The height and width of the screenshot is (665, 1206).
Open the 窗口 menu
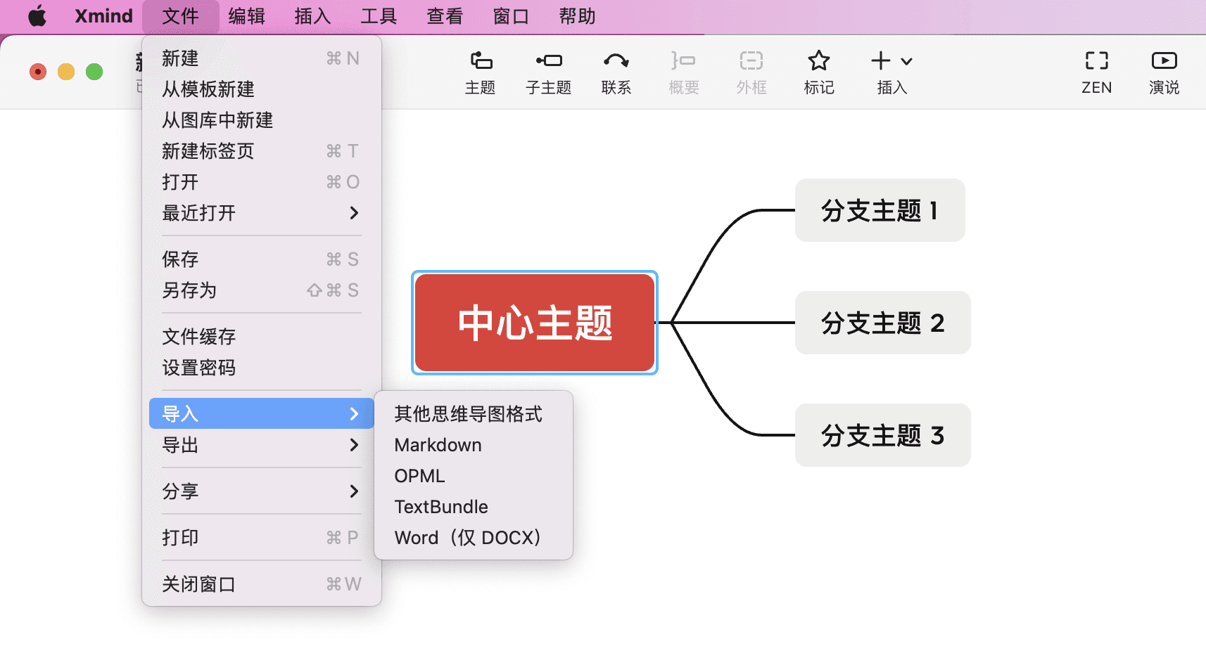pyautogui.click(x=511, y=16)
